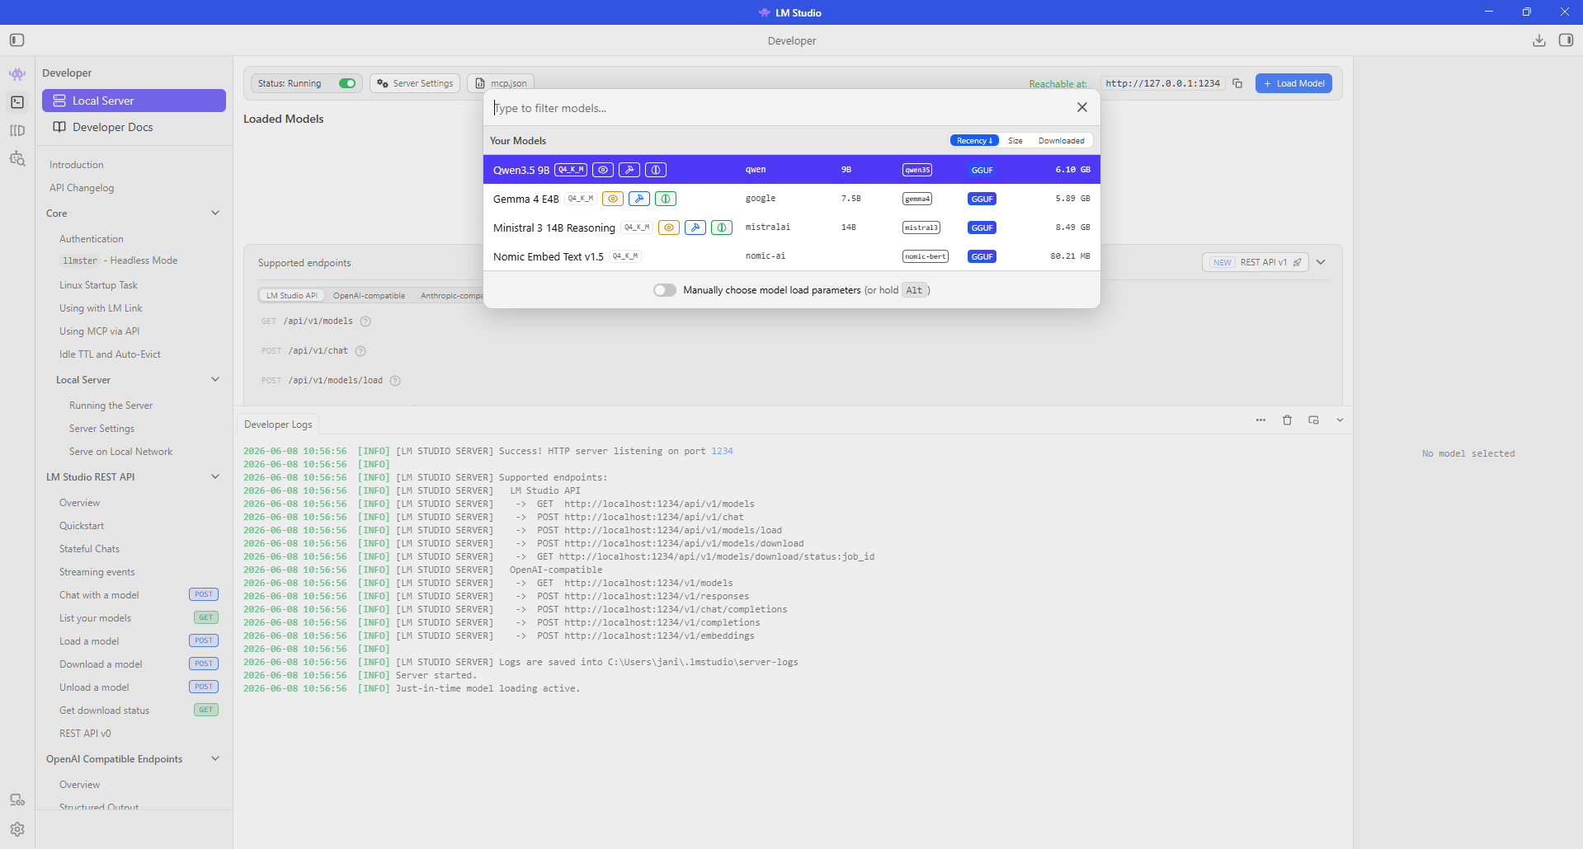Open the LM Link devices icon at sidebar bottom
The image size is (1583, 849).
tap(17, 800)
